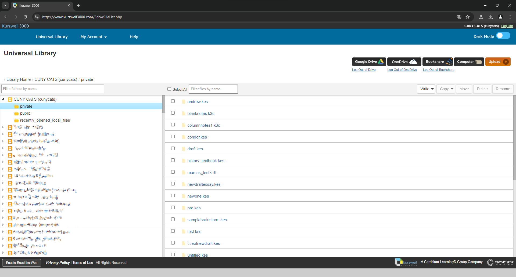This screenshot has width=516, height=277.
Task: Click the Log Out link
Action: coord(507,26)
